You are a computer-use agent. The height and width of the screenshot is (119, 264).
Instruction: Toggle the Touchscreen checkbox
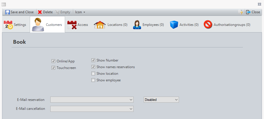tap(53, 68)
